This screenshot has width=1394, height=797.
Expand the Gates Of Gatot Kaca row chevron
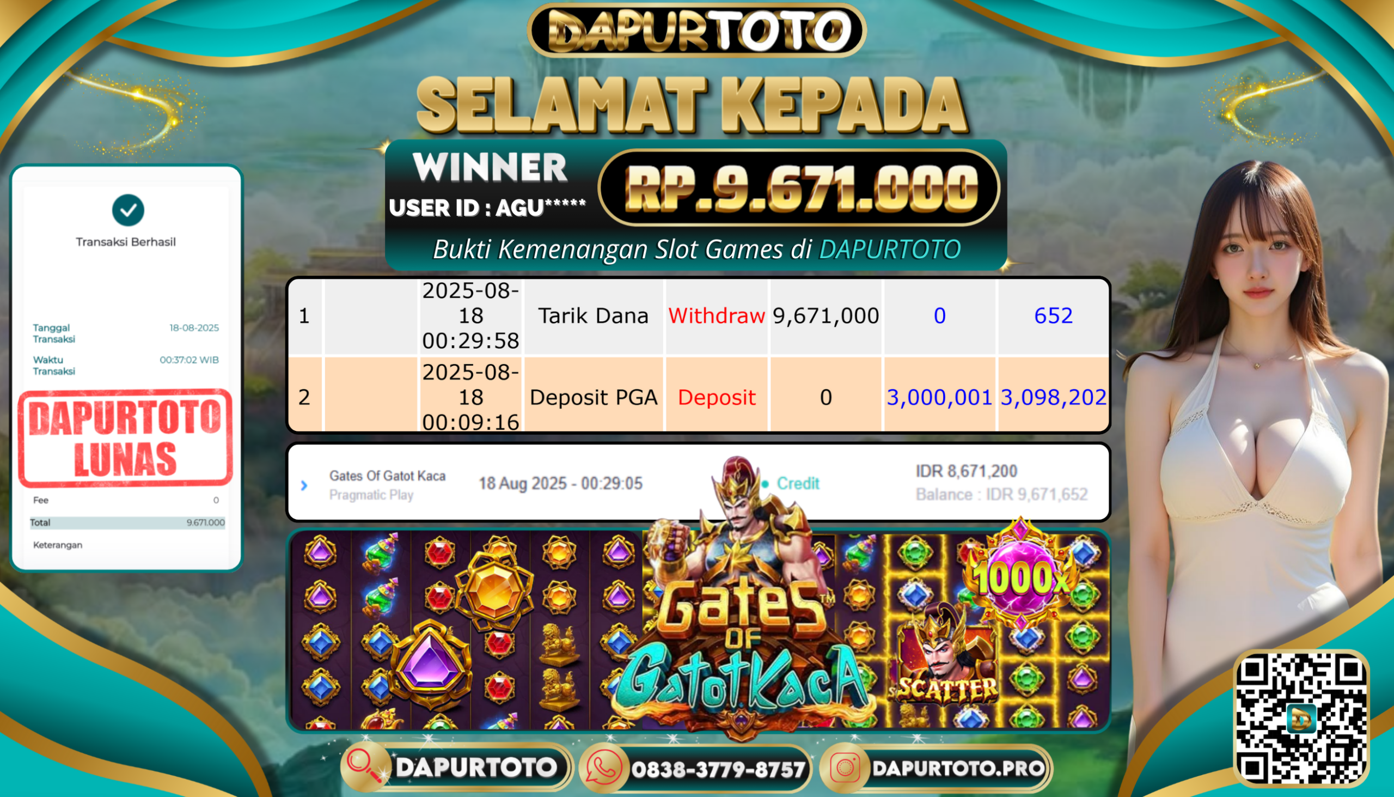304,485
